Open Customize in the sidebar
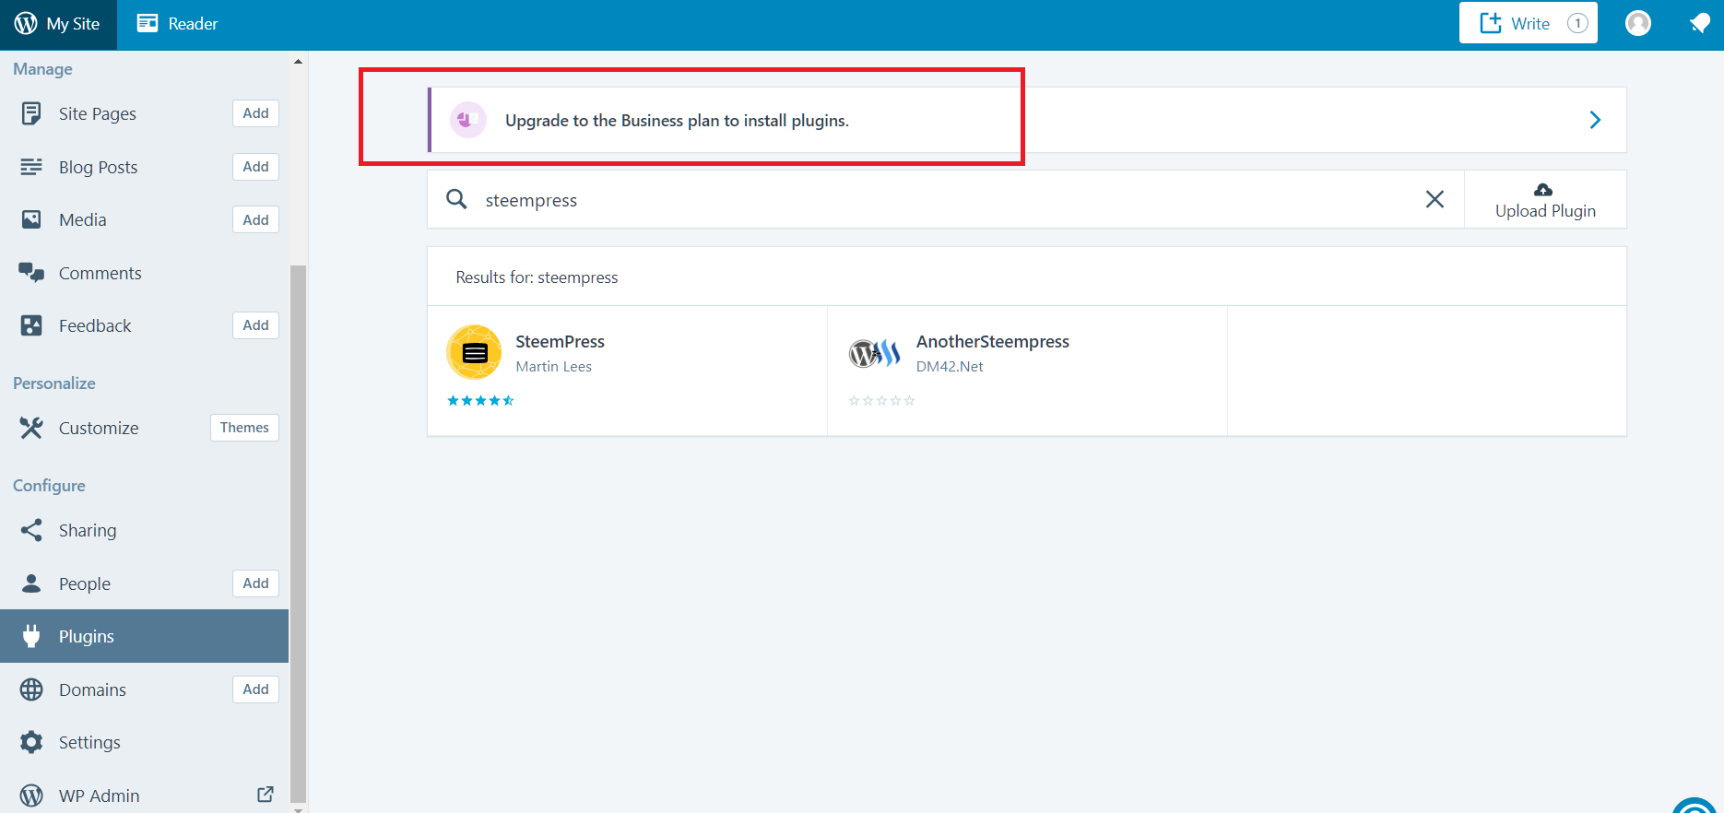1724x813 pixels. click(x=99, y=428)
